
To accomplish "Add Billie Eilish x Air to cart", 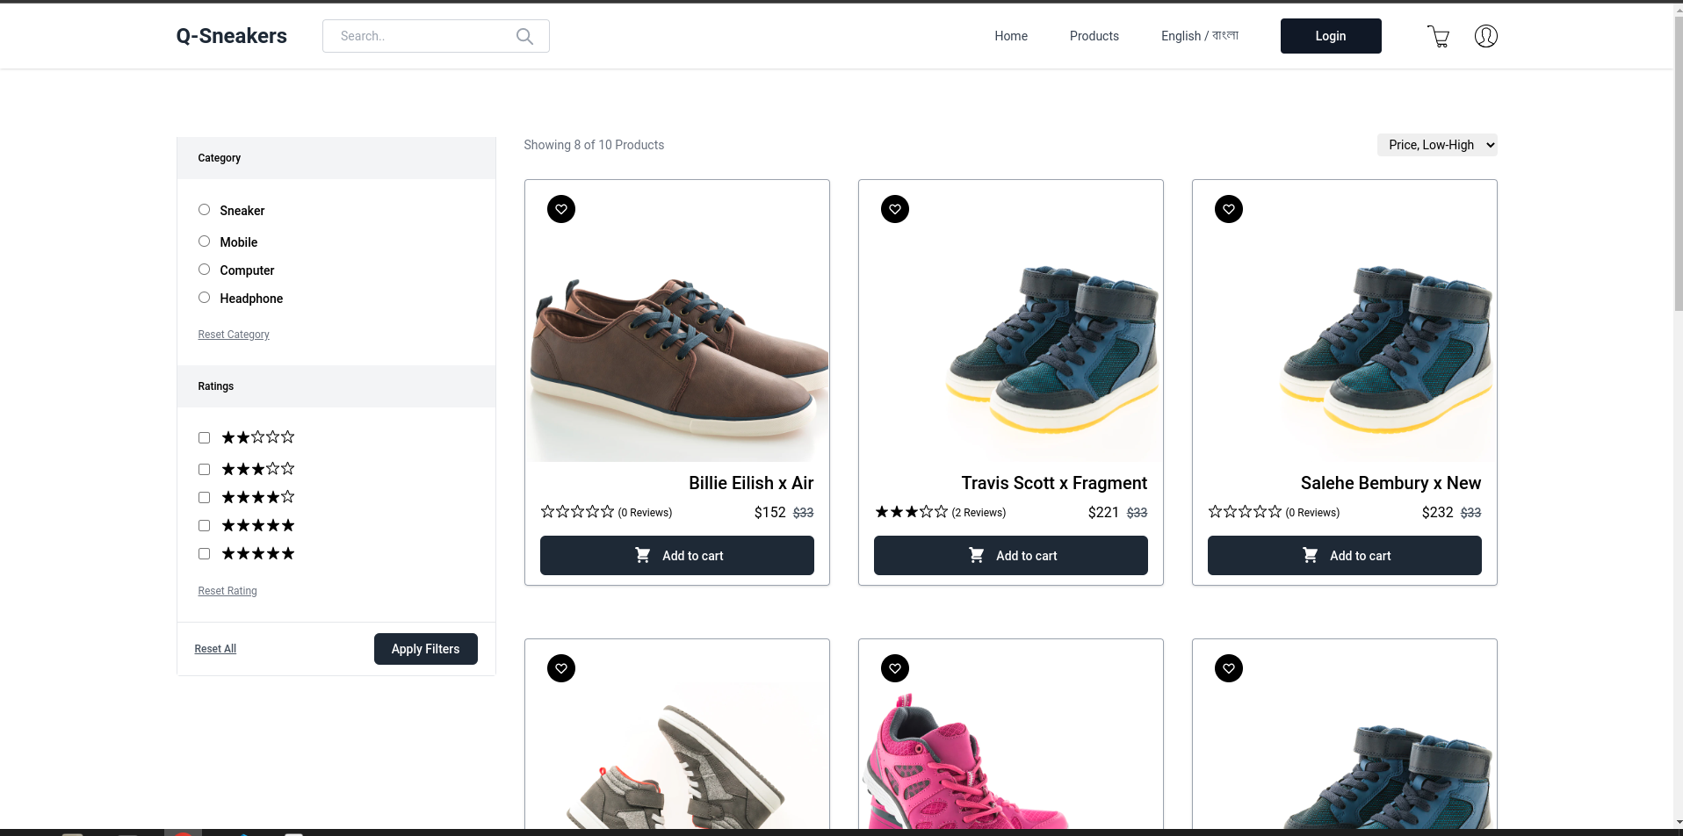I will click(677, 556).
